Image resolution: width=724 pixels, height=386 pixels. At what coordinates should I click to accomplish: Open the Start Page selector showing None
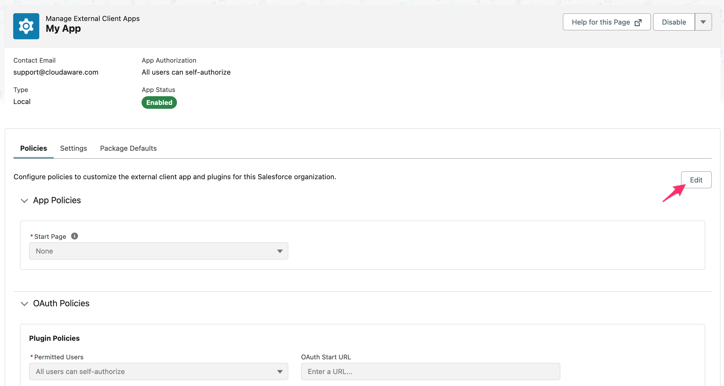pyautogui.click(x=158, y=251)
